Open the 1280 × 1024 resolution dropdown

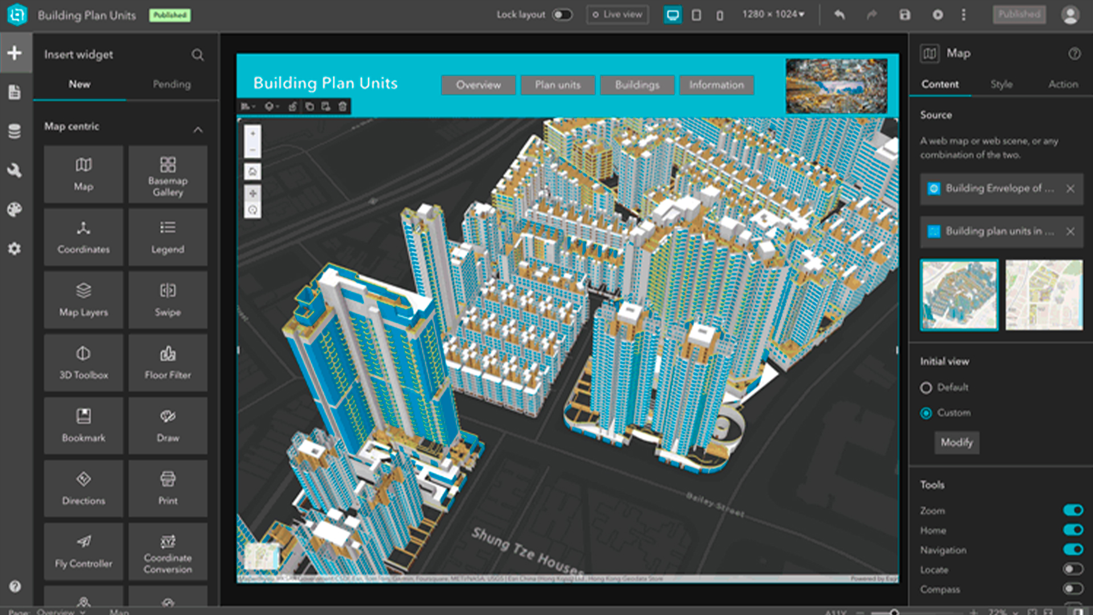(x=773, y=15)
